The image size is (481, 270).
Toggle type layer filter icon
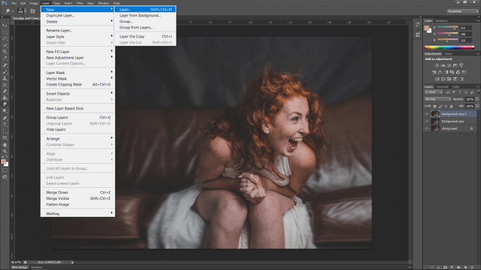[460, 92]
